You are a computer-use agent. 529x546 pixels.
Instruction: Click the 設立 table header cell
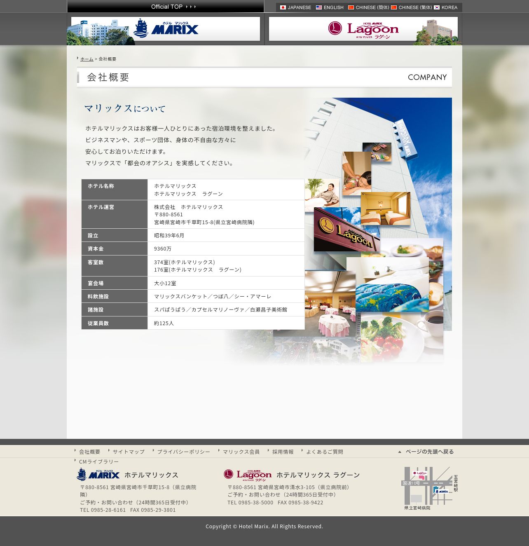click(x=115, y=235)
